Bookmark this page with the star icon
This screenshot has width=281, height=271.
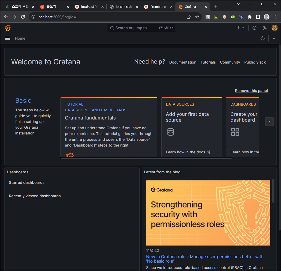tap(197, 17)
